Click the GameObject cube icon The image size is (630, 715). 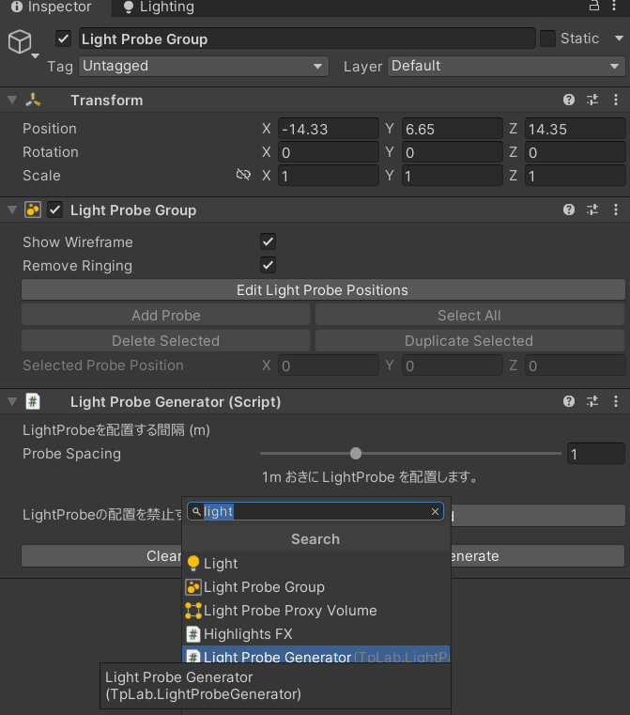(20, 41)
